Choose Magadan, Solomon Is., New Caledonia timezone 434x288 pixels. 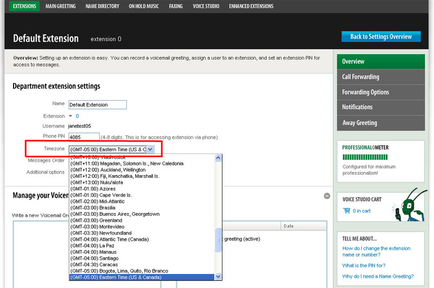tap(142, 163)
